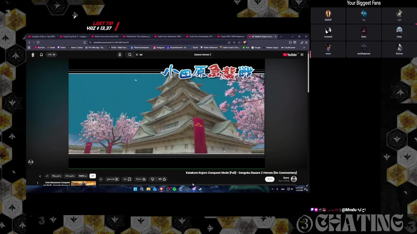Click the Brave shields lion icon
This screenshot has width=417, height=234.
[245, 42]
